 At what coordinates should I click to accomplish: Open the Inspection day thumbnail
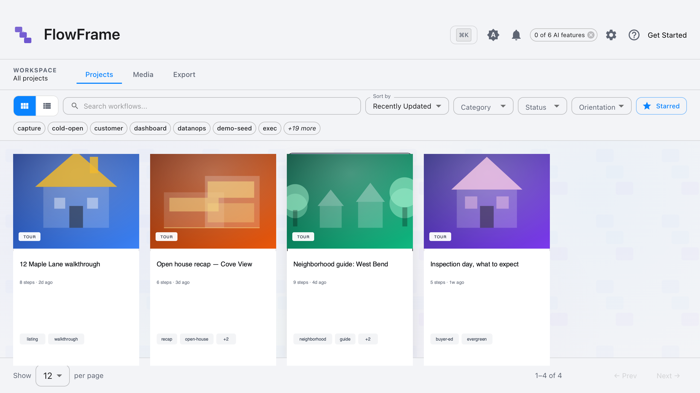pos(487,201)
